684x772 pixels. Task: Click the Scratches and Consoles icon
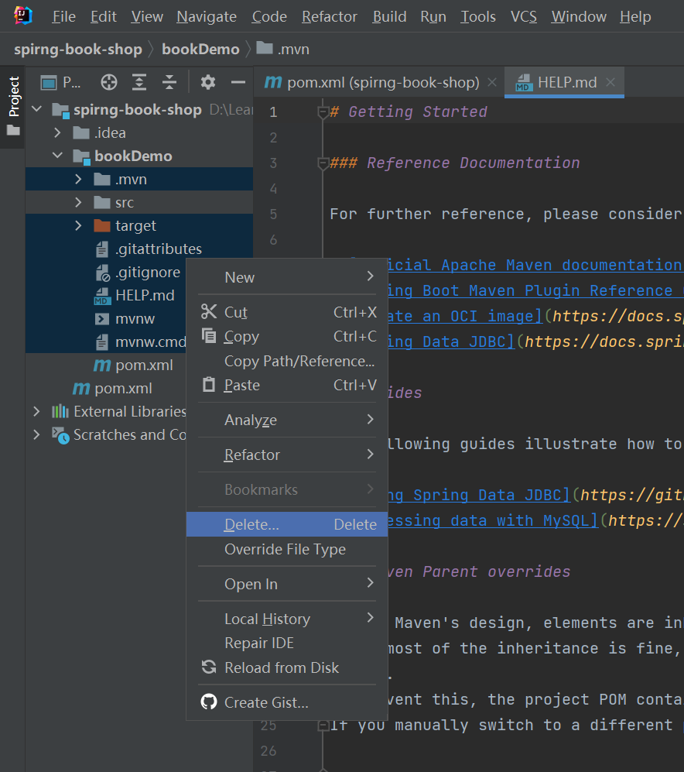pos(60,435)
